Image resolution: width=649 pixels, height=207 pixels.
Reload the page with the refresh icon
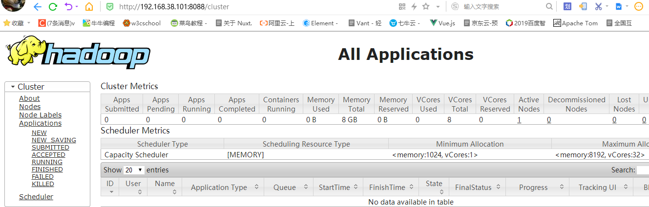click(53, 7)
